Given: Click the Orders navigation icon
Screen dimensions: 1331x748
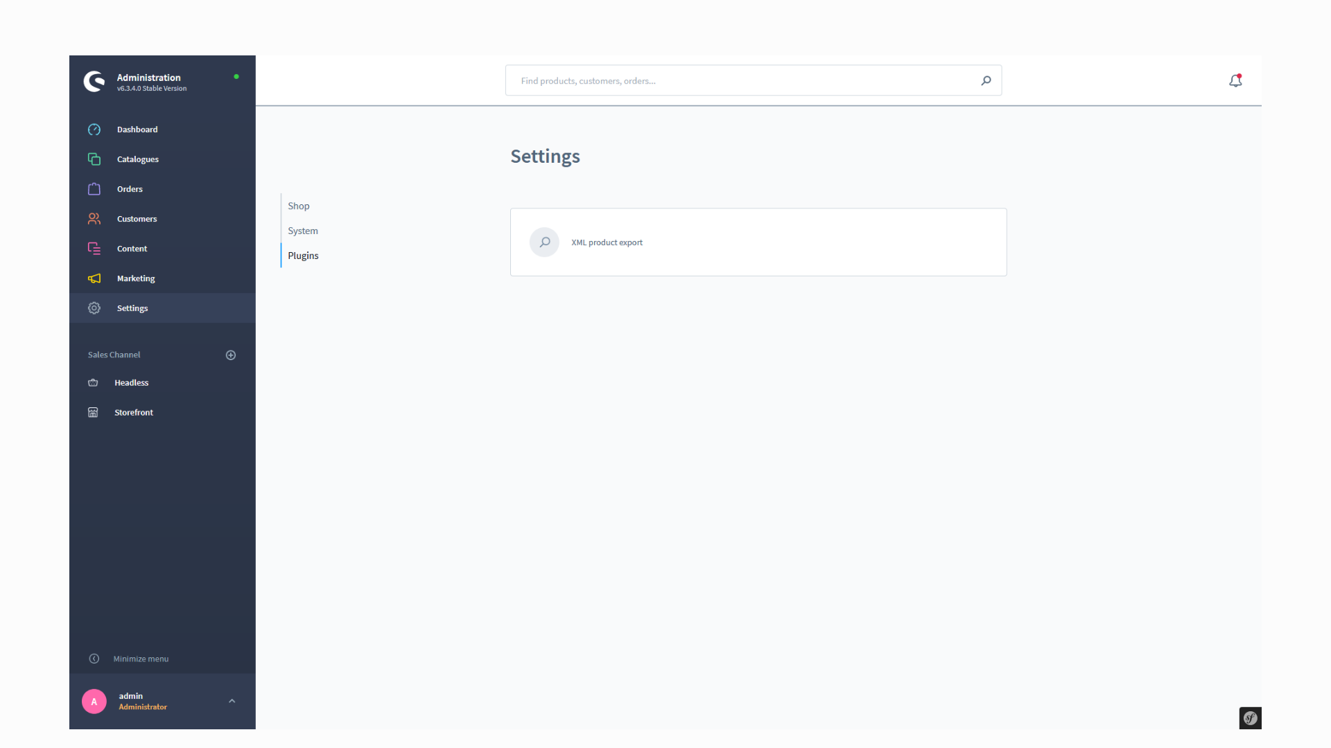Looking at the screenshot, I should (x=94, y=189).
